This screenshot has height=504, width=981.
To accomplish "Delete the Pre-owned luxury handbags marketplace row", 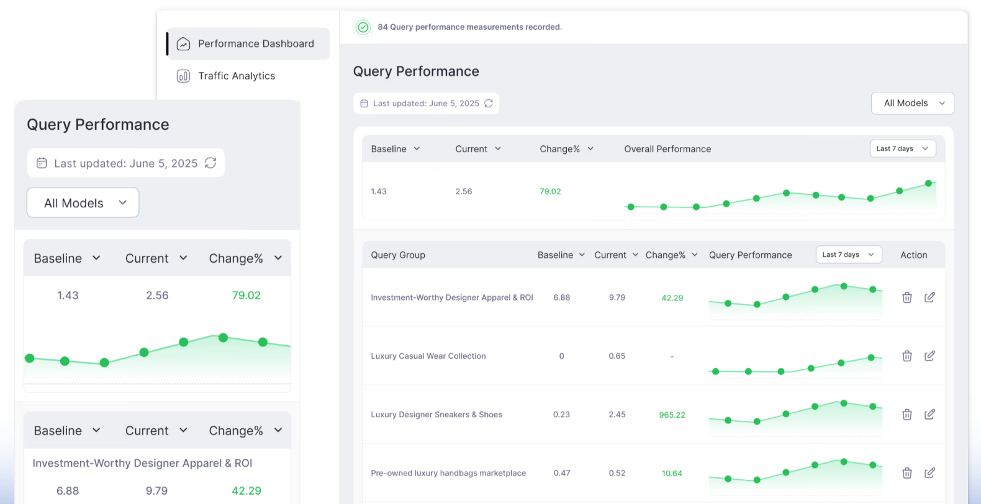I will click(906, 473).
